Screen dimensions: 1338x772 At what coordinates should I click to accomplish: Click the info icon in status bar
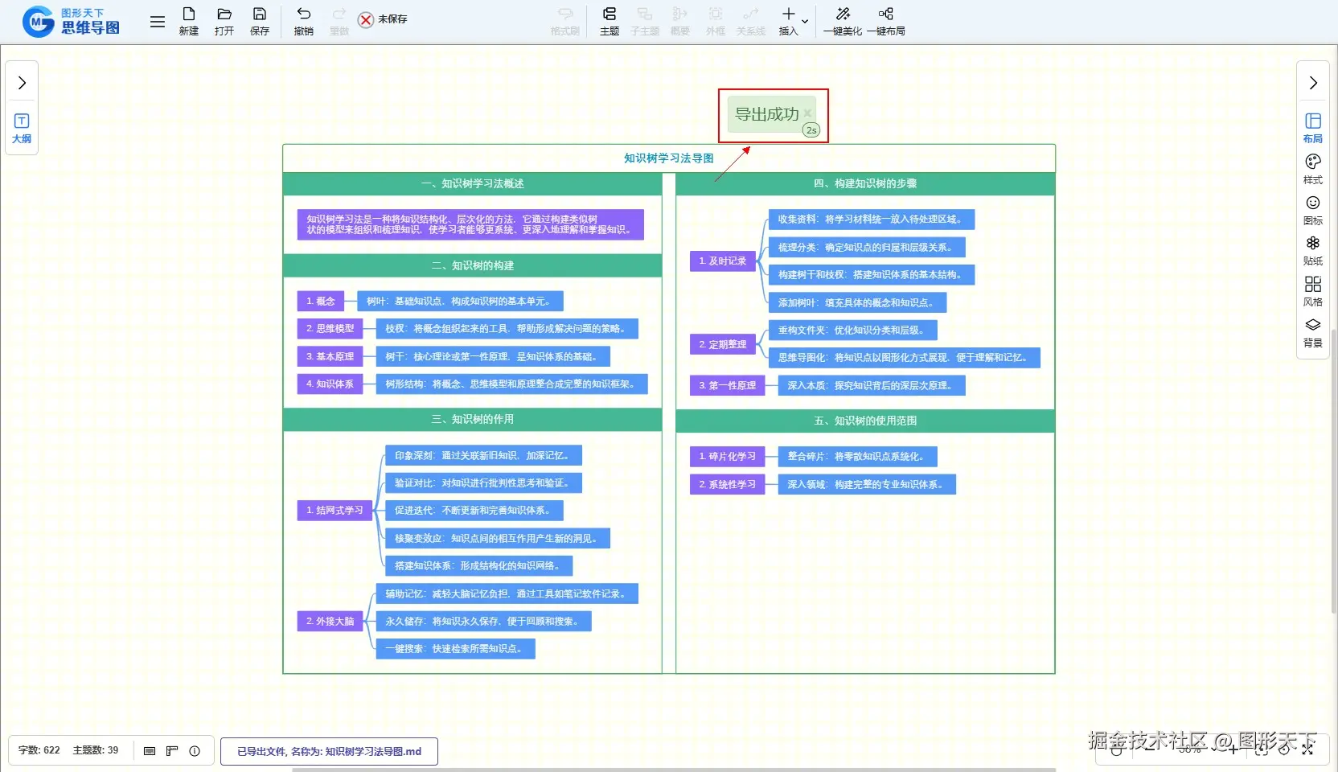195,751
